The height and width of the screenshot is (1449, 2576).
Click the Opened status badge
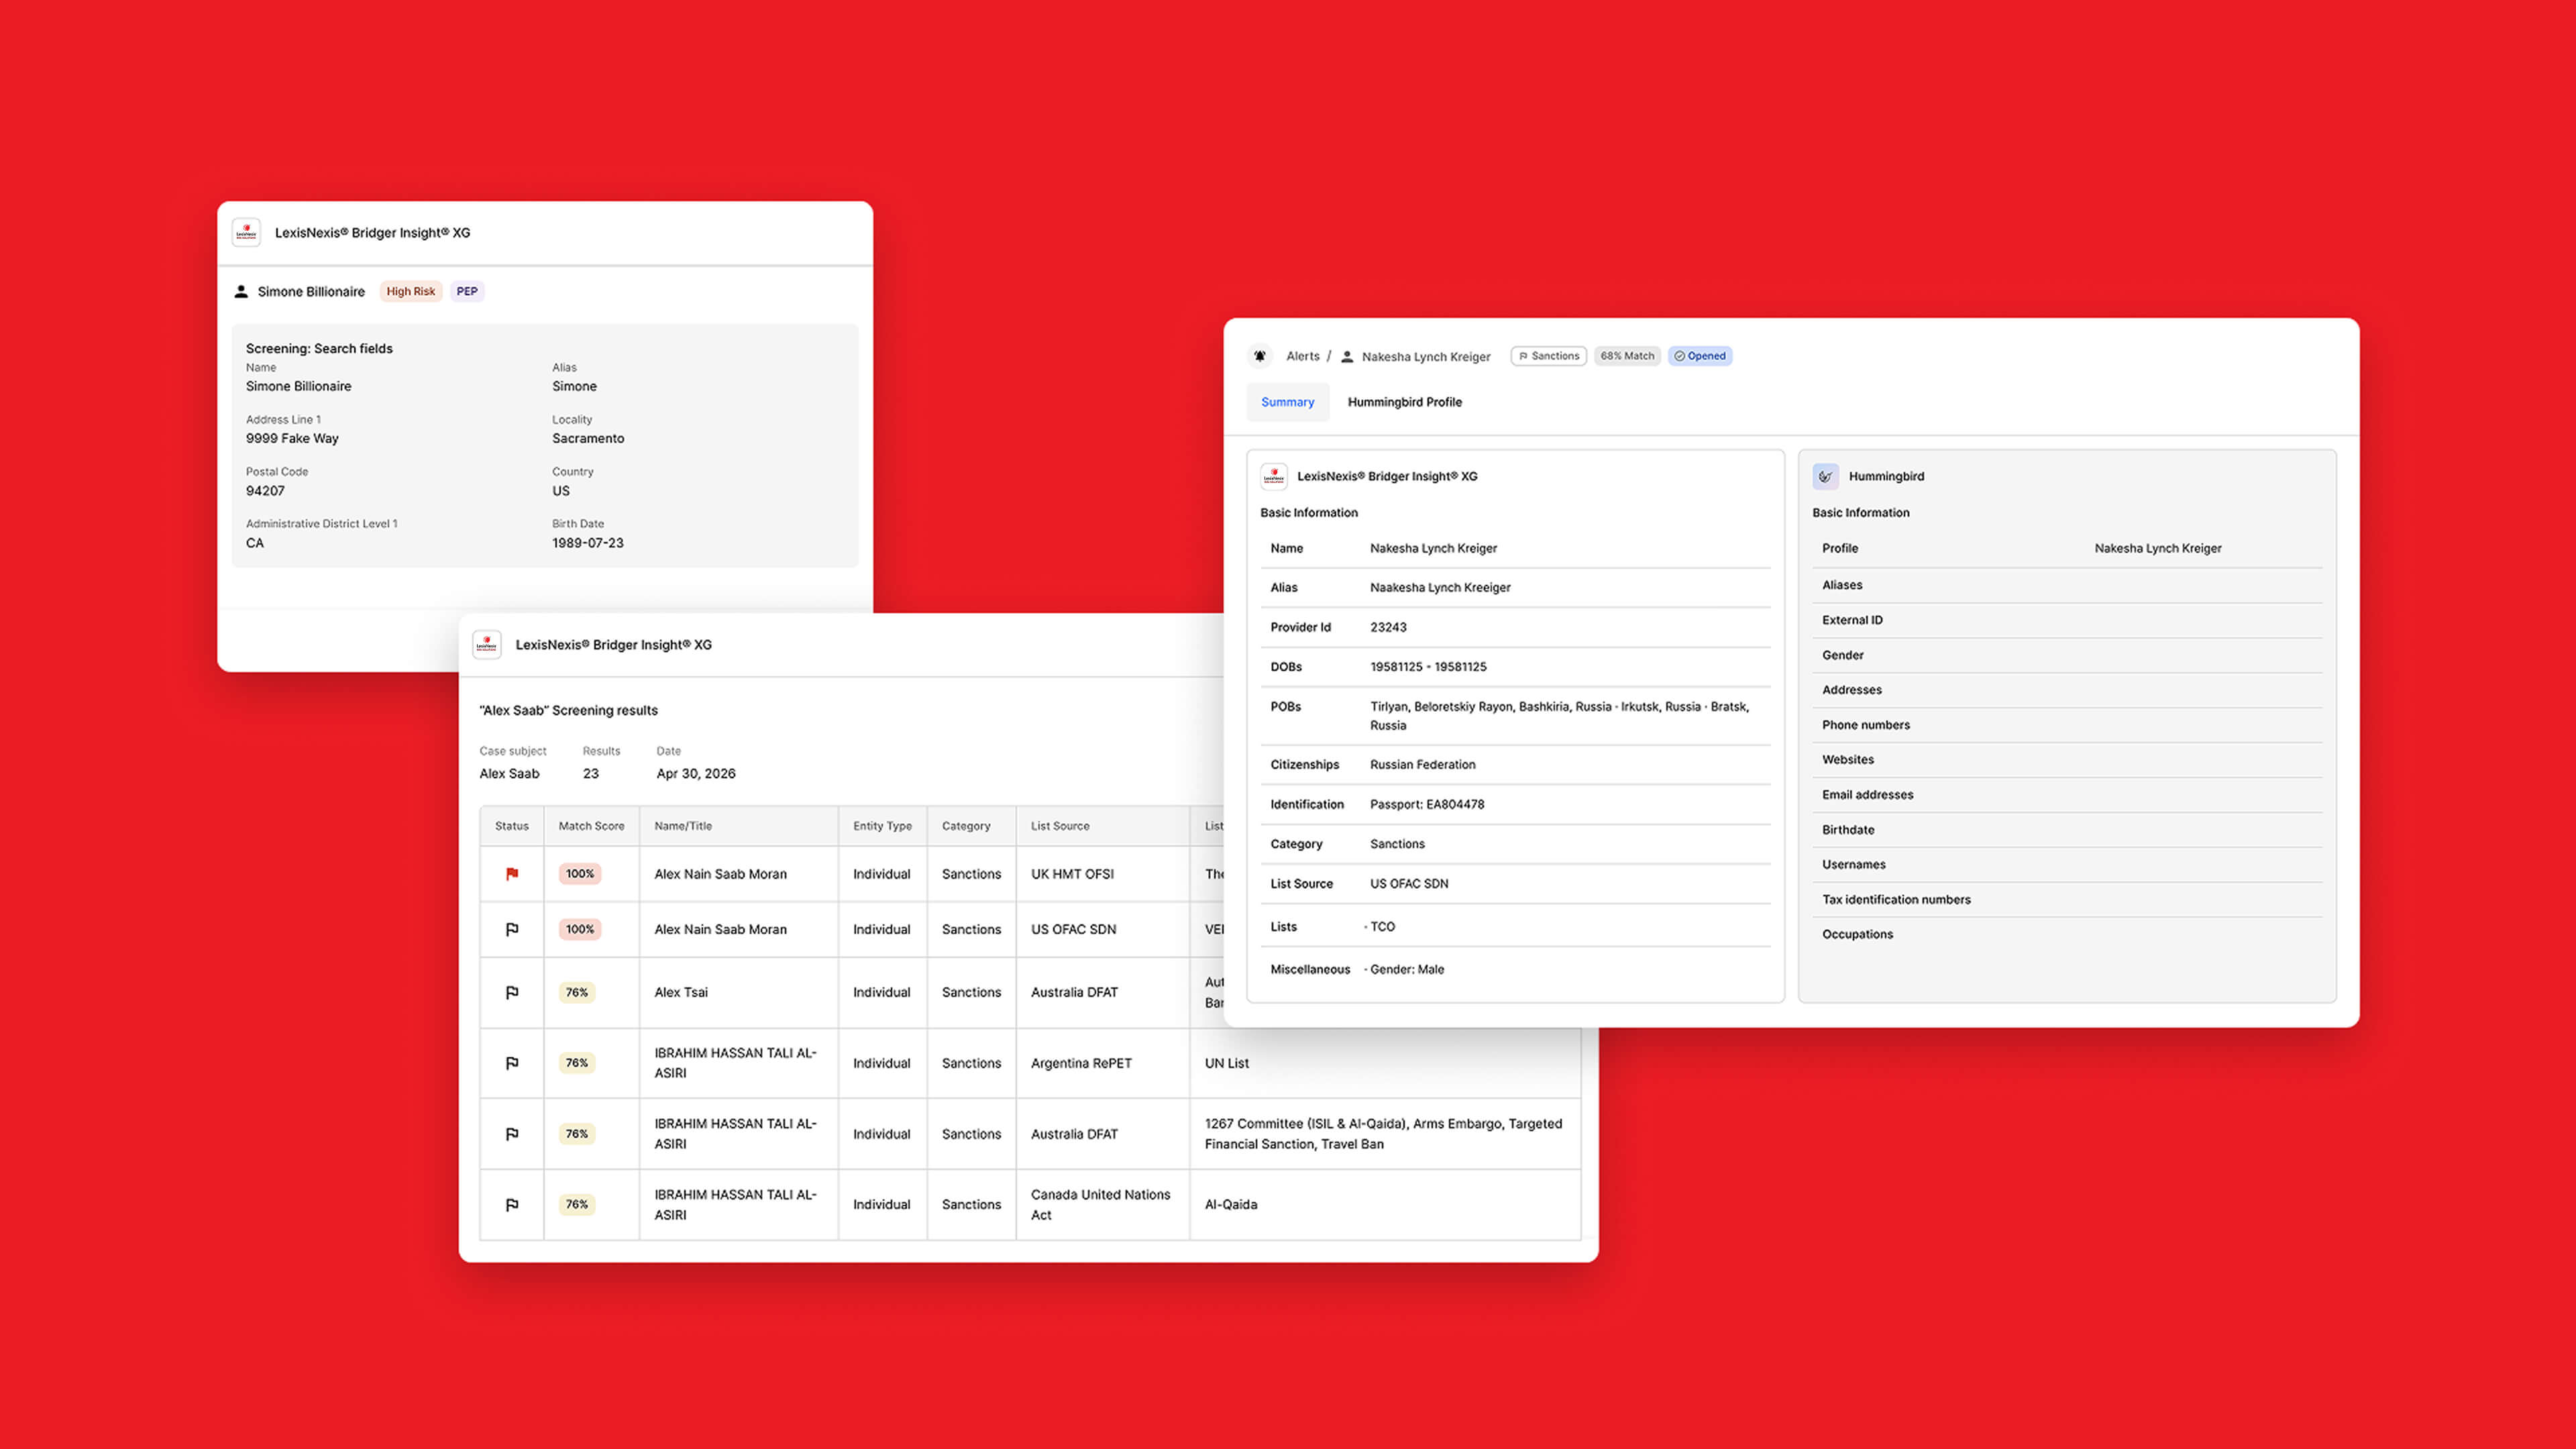[1700, 356]
